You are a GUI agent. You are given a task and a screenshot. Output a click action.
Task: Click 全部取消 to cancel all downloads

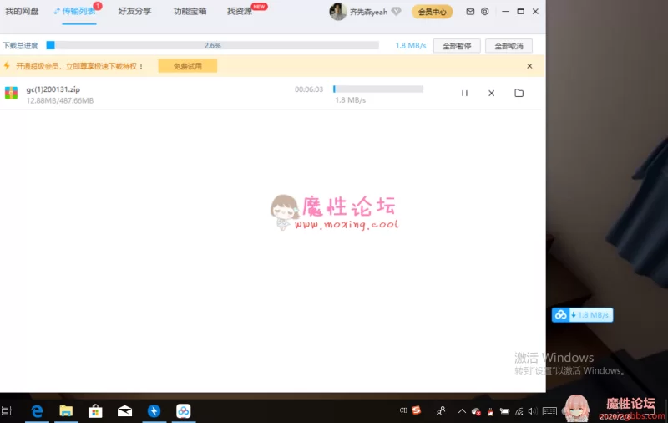click(x=509, y=46)
